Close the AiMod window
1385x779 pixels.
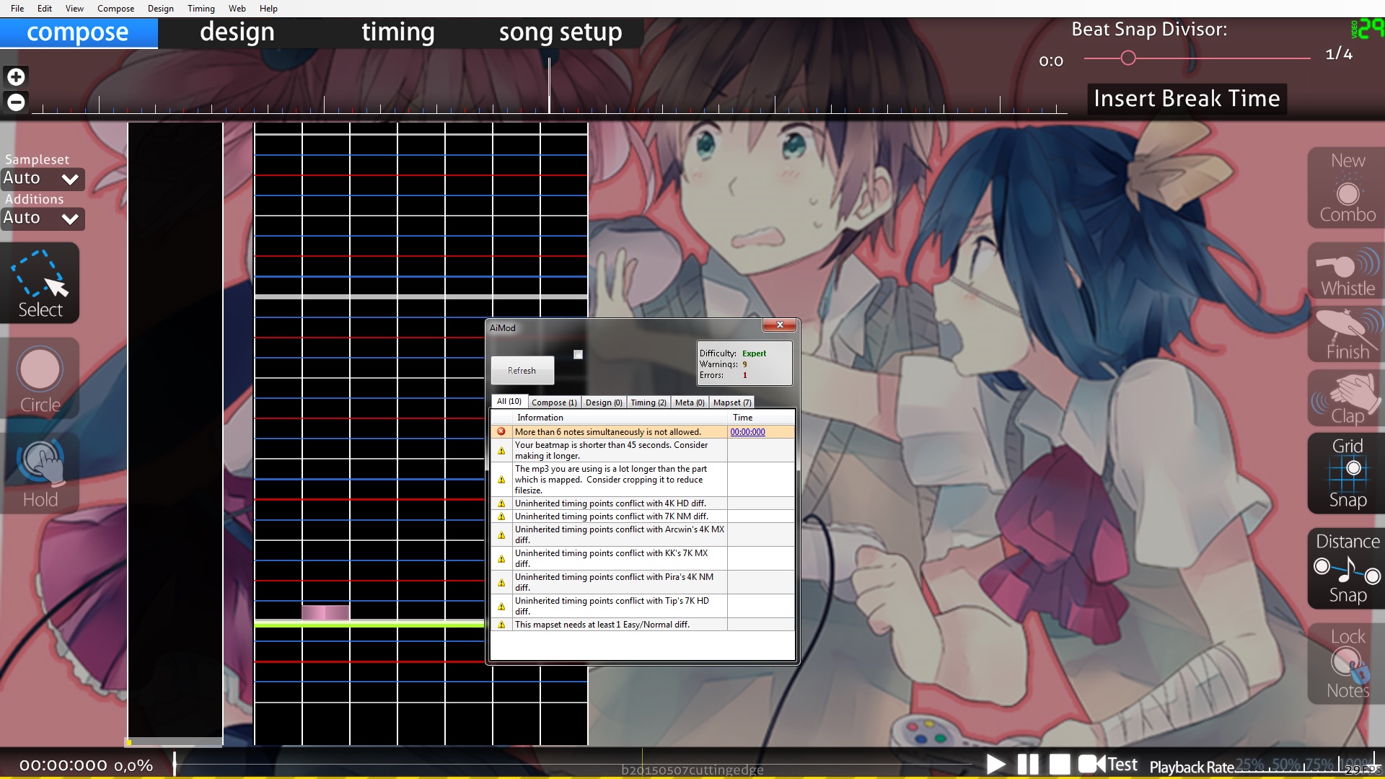pos(780,325)
